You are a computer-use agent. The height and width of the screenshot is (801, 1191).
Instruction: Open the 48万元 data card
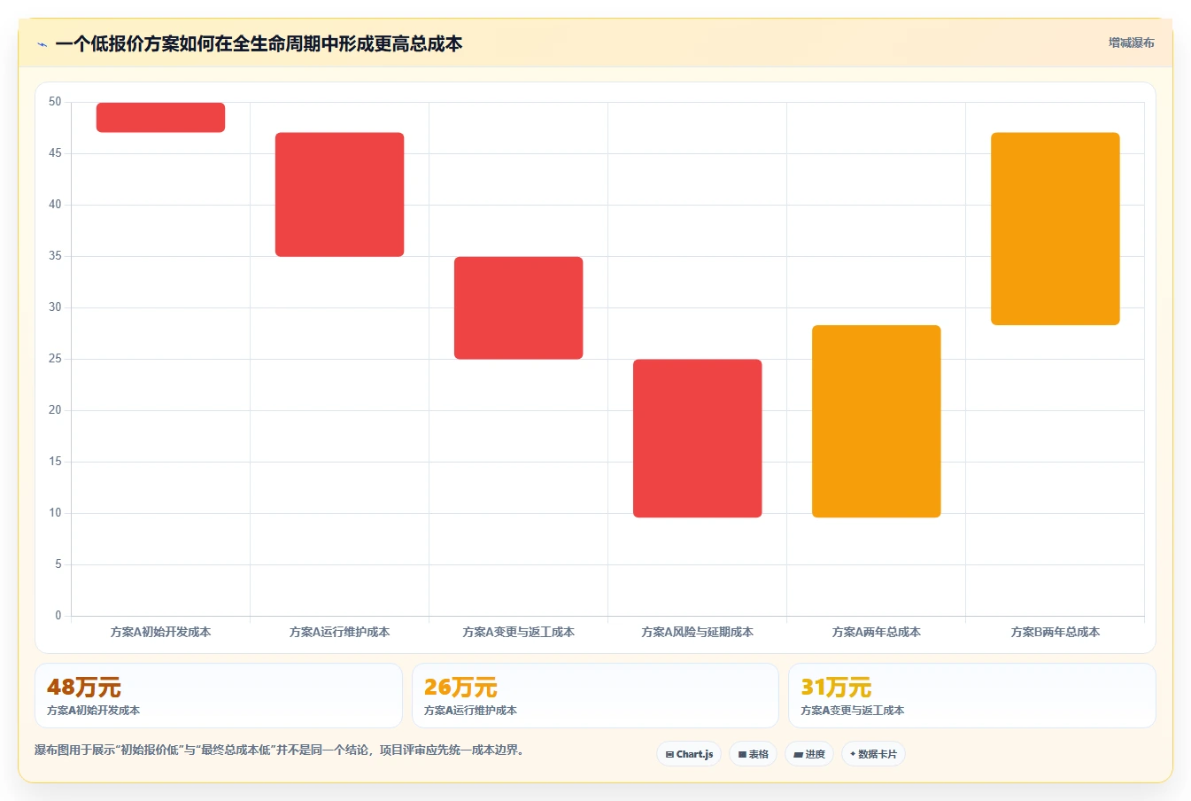[x=218, y=696]
